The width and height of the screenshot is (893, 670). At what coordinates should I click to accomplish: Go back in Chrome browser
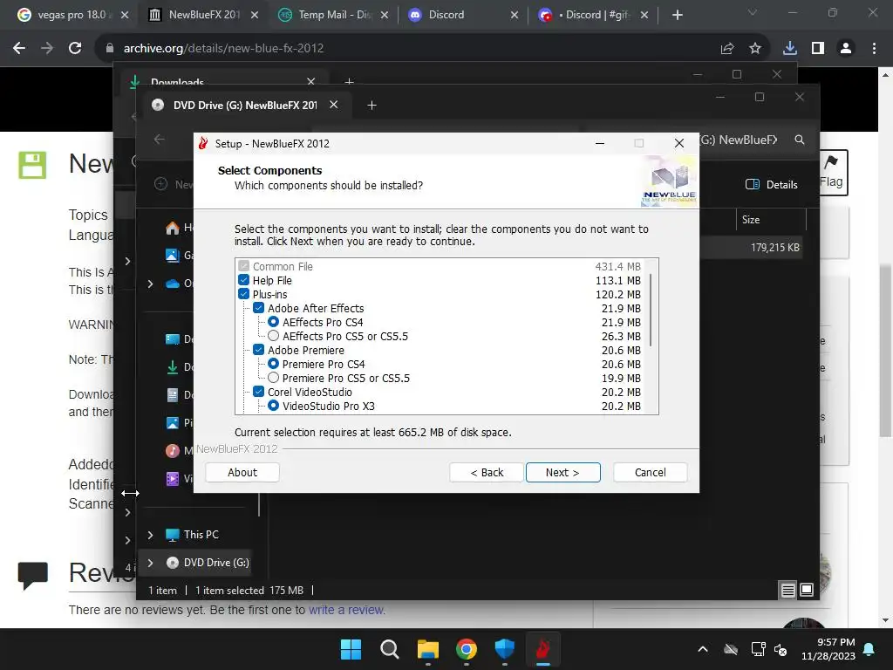[19, 49]
